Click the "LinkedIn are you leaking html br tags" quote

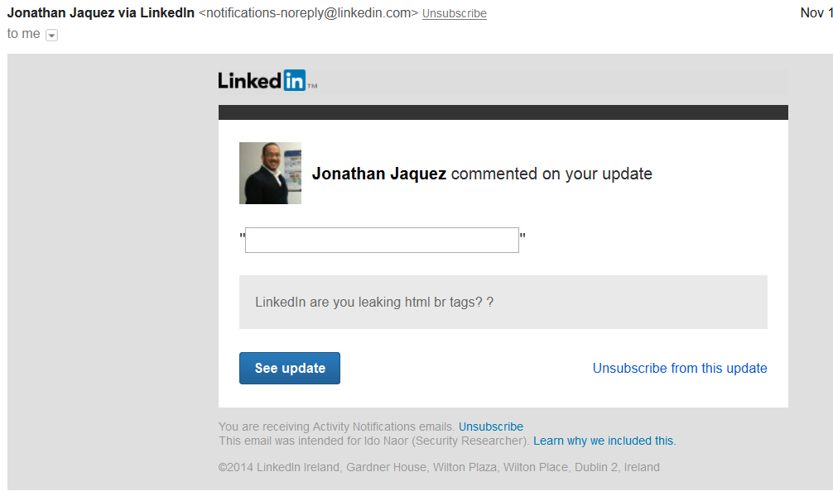pyautogui.click(x=374, y=302)
